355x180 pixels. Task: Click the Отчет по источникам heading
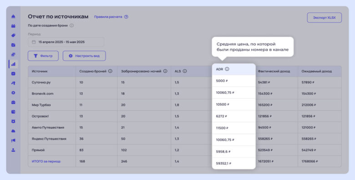[x=58, y=16]
